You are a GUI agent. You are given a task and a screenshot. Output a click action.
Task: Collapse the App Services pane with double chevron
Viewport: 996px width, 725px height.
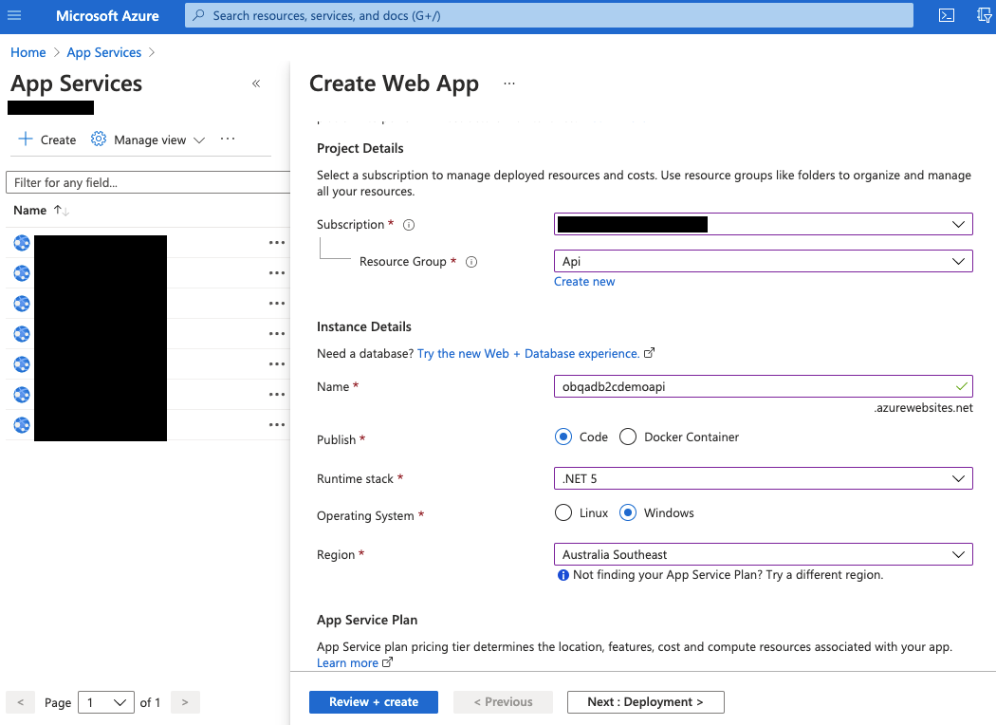point(256,84)
